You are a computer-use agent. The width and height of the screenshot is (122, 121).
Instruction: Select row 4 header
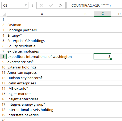pyautogui.click(x=3, y=35)
